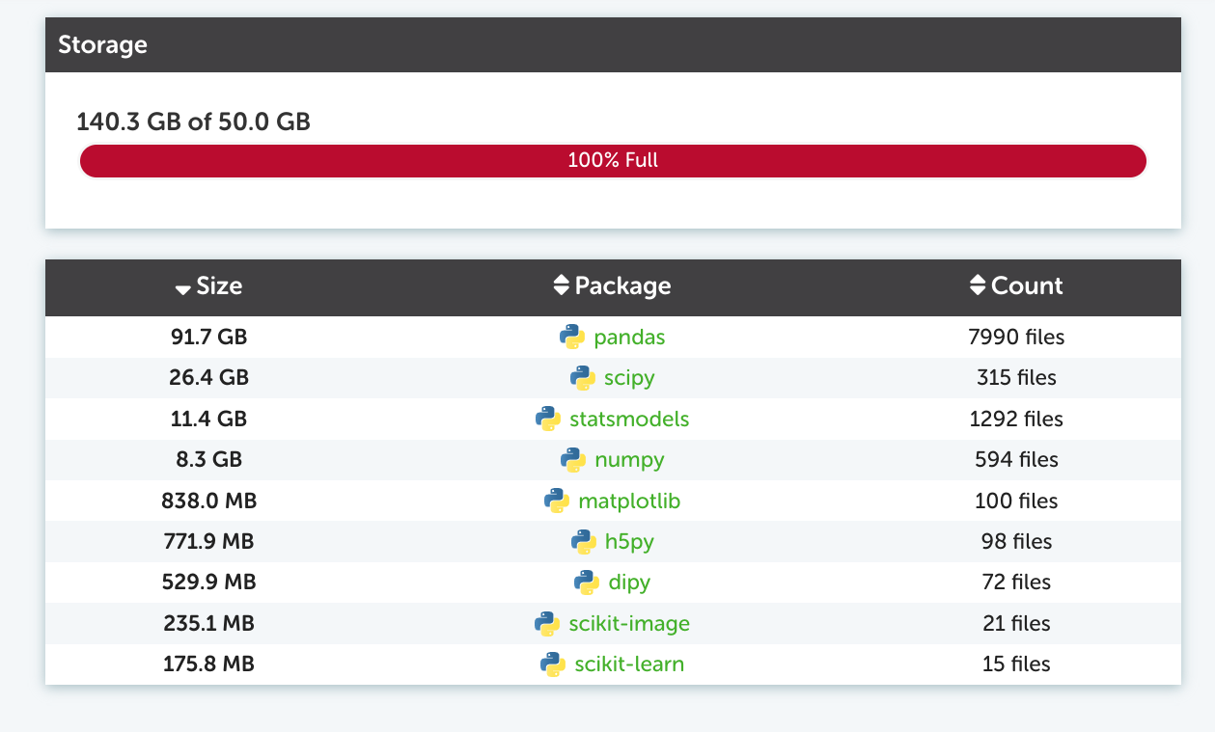This screenshot has height=732, width=1215.
Task: Sort table by Package column header
Action: pyautogui.click(x=612, y=286)
